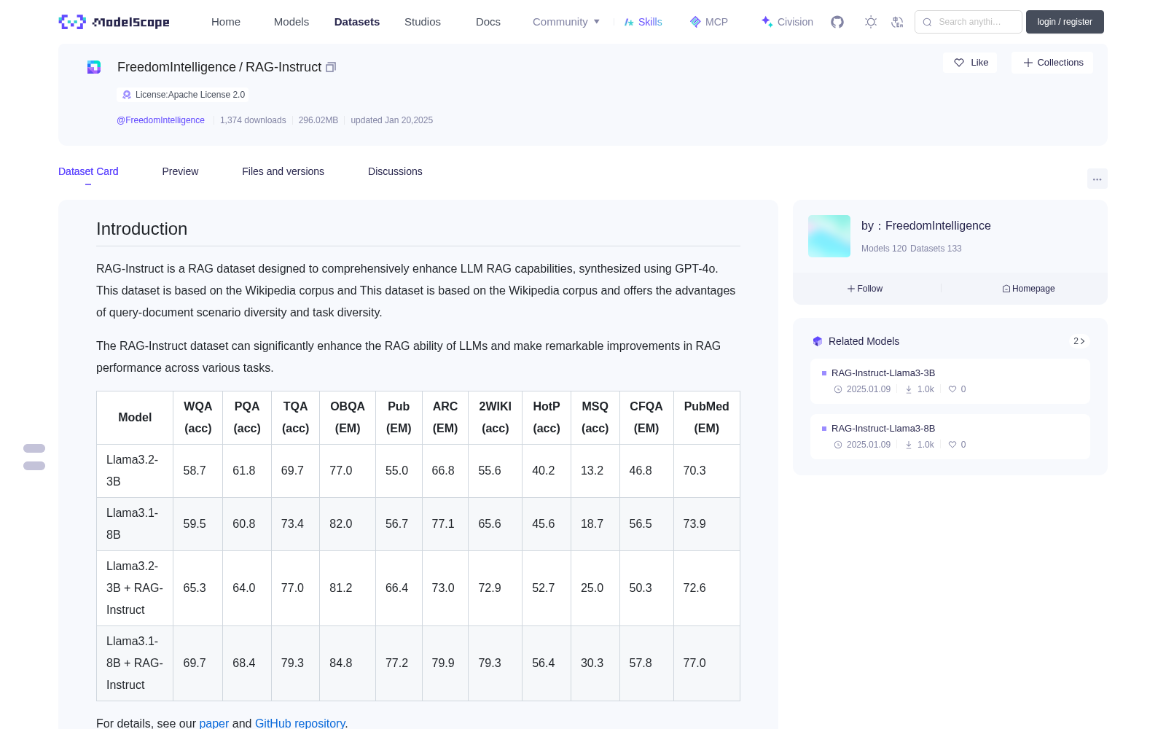The image size is (1166, 729).
Task: Click the Related Models cube icon
Action: pyautogui.click(x=818, y=341)
